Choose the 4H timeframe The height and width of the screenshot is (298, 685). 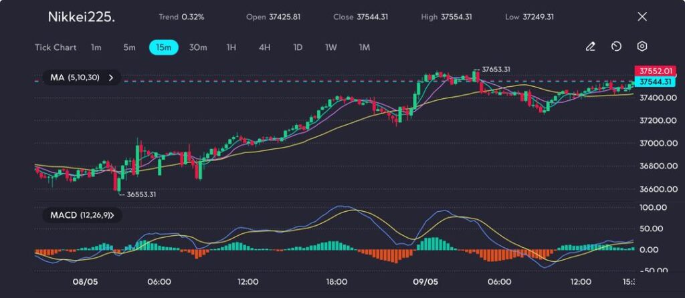coord(265,47)
